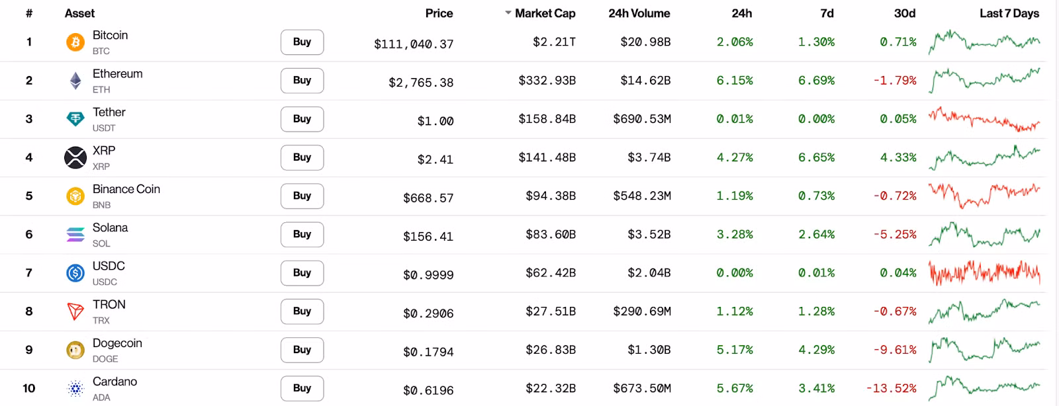The width and height of the screenshot is (1059, 406).
Task: Click the Tether logo icon
Action: pos(75,119)
